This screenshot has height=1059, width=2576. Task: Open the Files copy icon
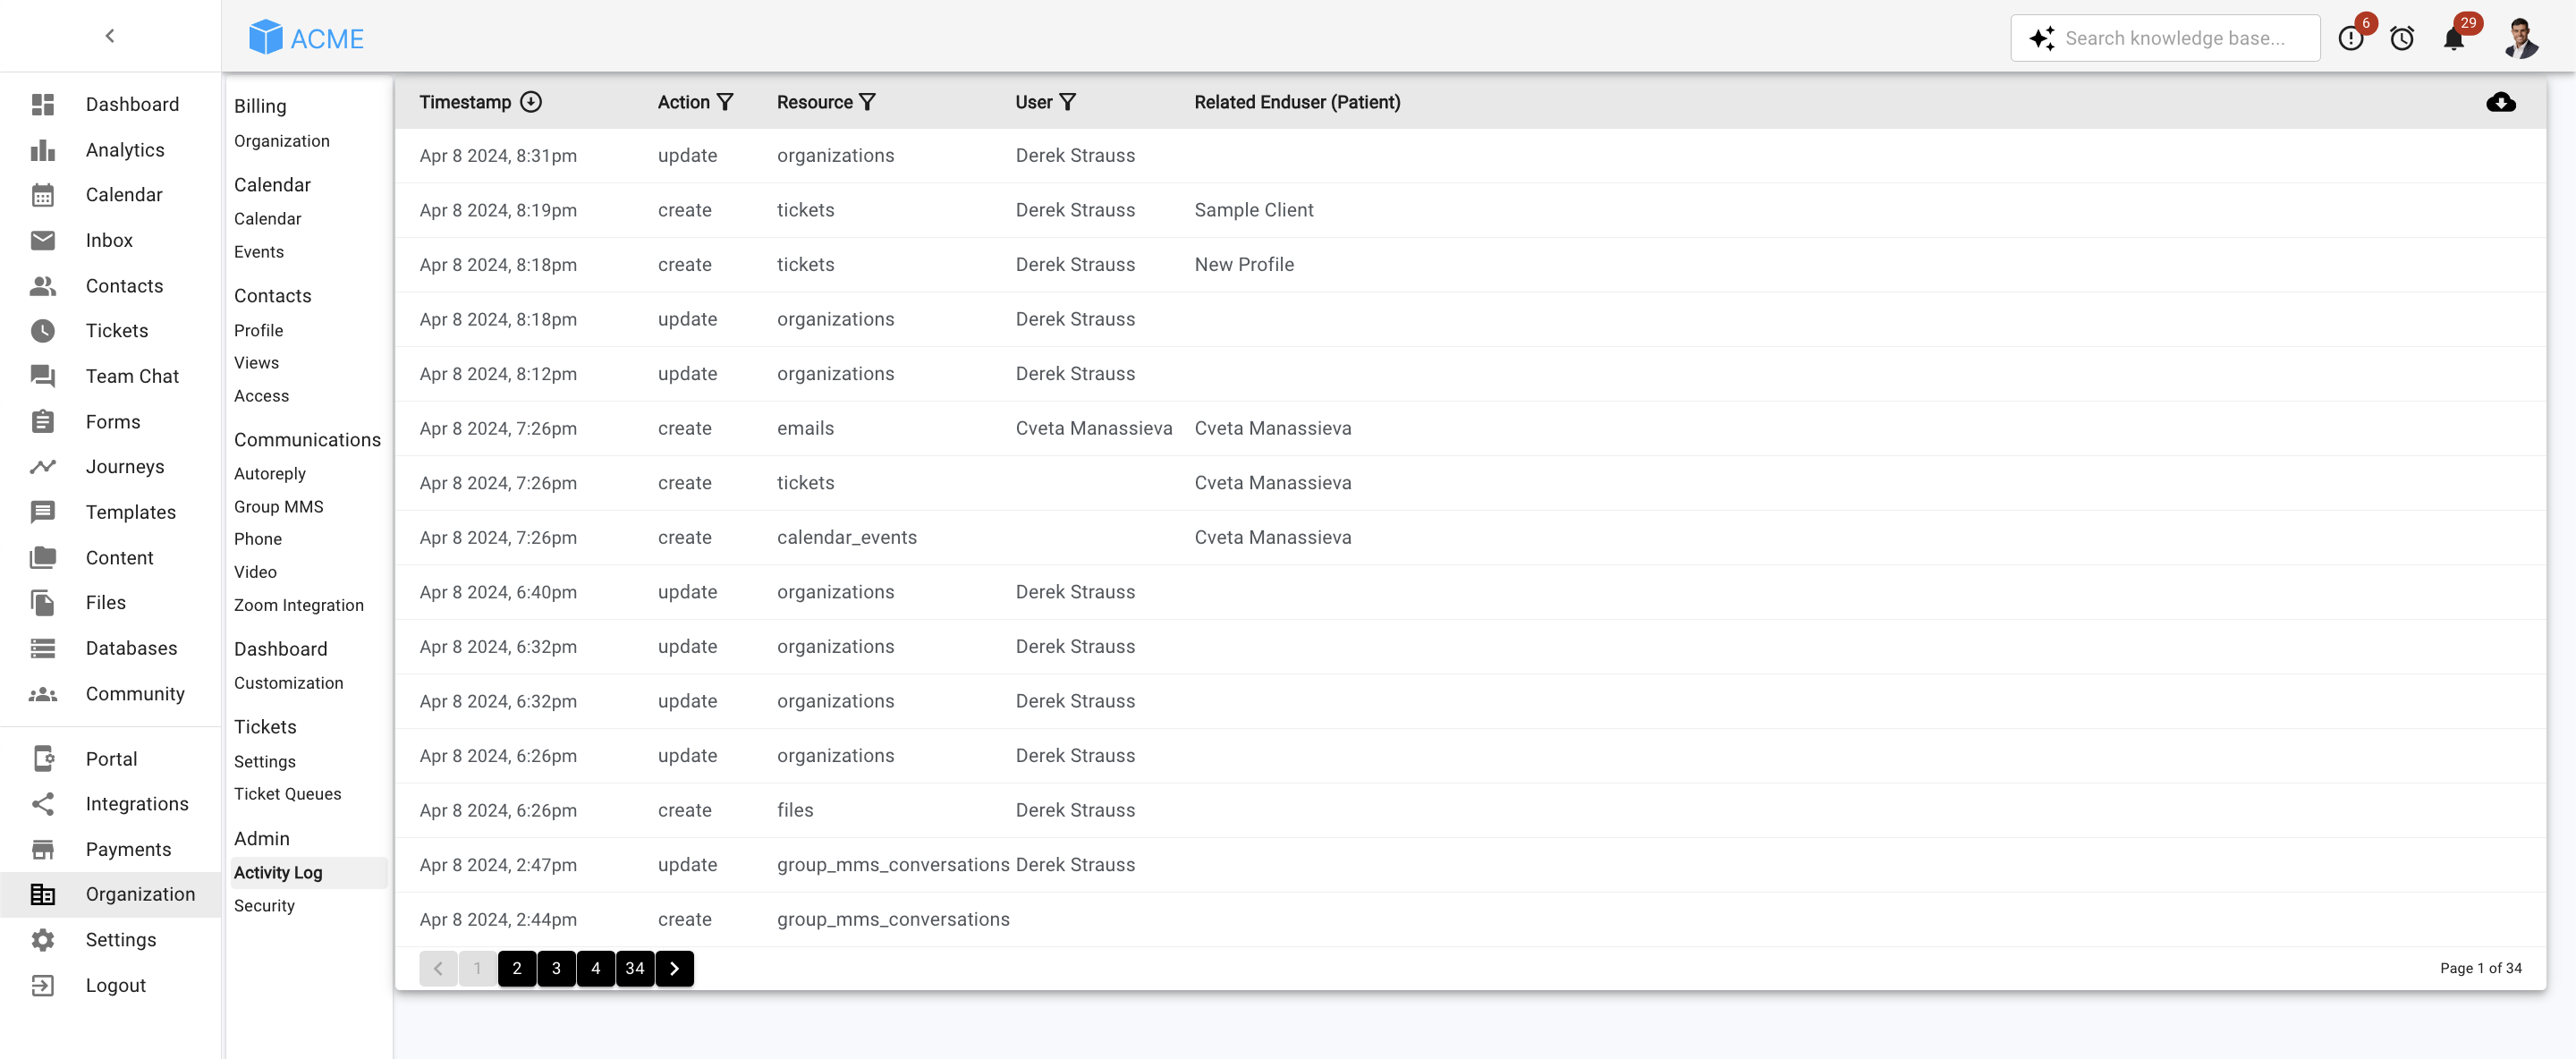[43, 603]
